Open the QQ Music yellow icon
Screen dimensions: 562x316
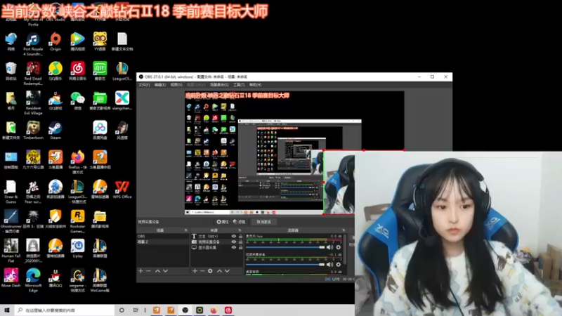click(55, 71)
